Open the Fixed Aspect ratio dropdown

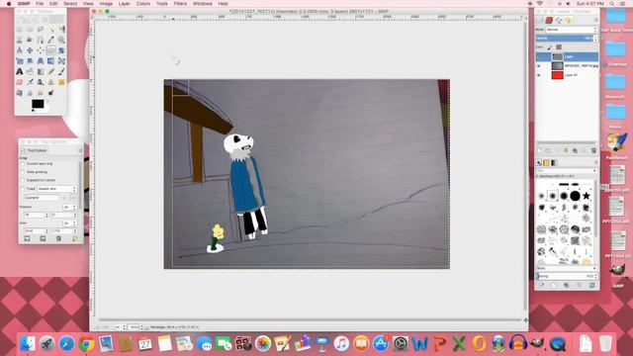coord(57,189)
